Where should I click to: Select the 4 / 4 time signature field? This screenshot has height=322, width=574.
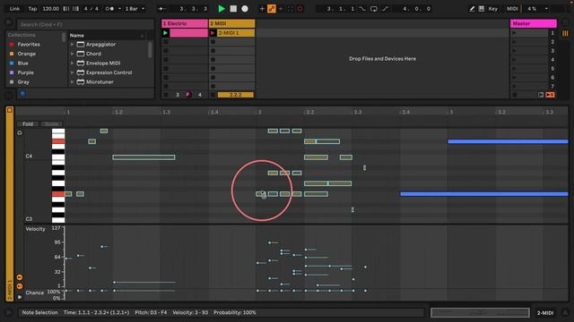coord(91,8)
